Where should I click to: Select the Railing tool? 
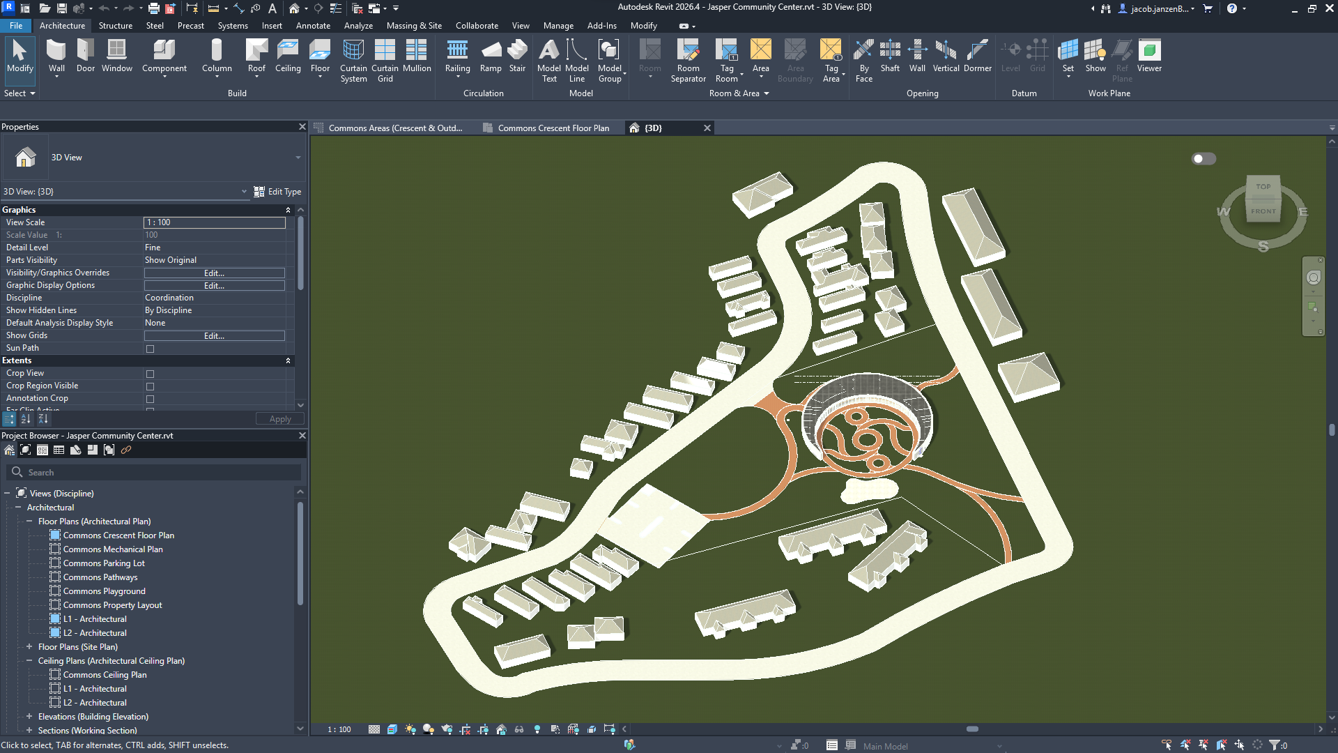457,56
